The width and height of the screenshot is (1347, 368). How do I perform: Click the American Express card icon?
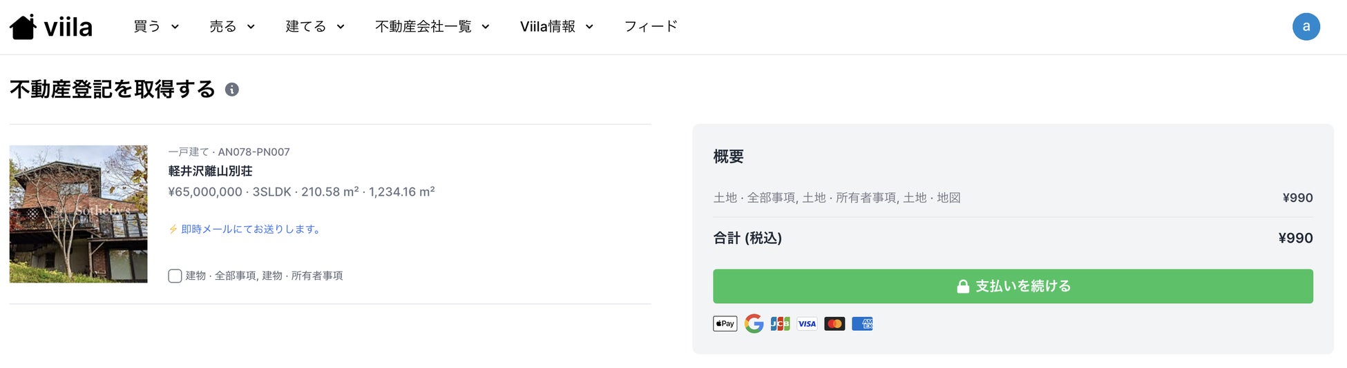(x=862, y=324)
